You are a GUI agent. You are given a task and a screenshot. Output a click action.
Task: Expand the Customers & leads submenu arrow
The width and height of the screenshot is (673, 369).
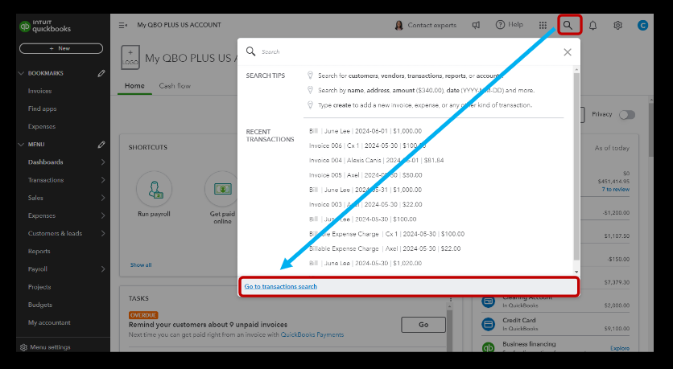[x=103, y=233]
